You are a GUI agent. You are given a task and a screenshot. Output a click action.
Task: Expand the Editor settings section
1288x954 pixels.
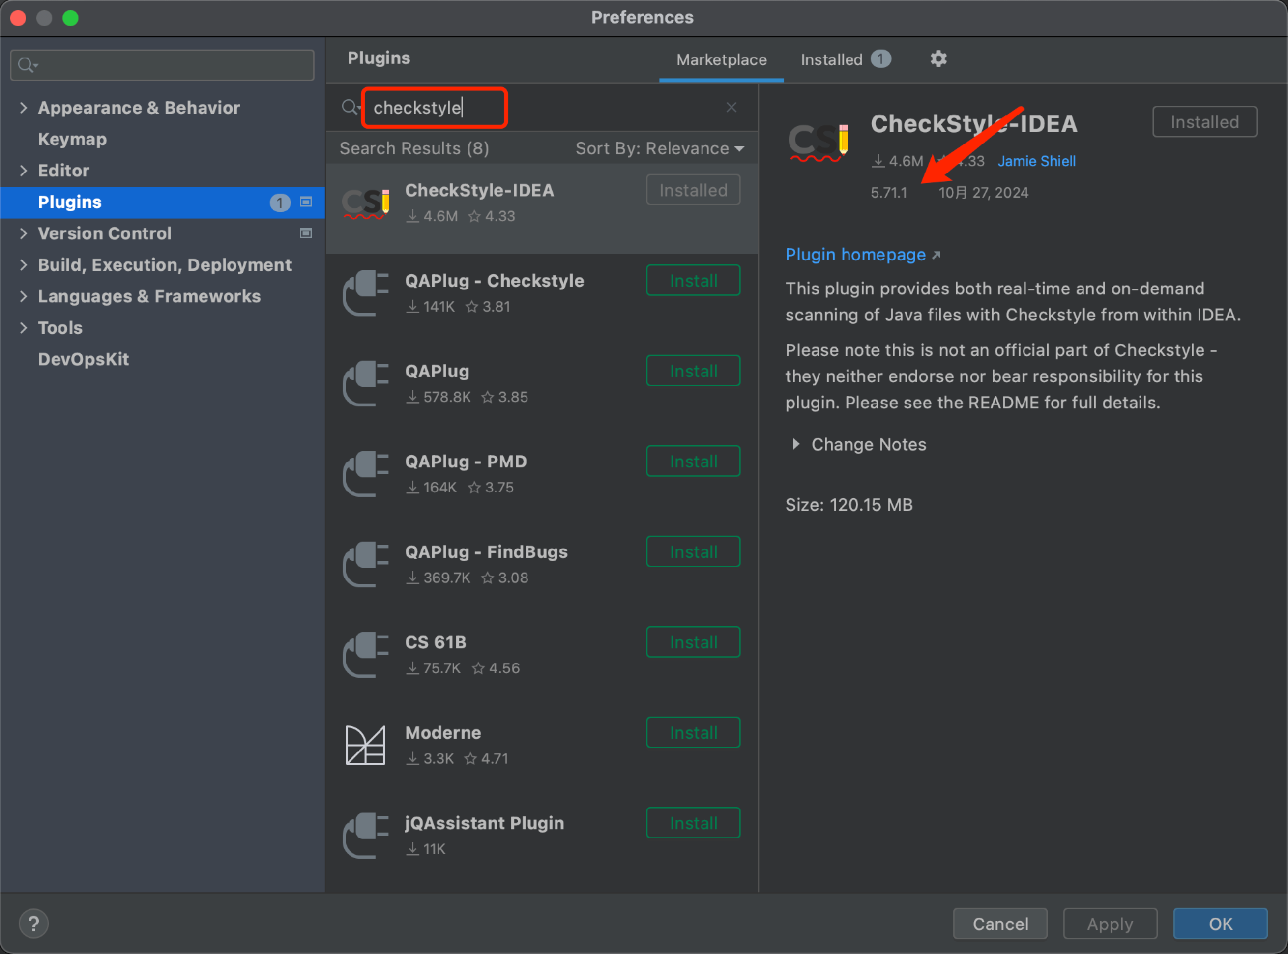23,170
